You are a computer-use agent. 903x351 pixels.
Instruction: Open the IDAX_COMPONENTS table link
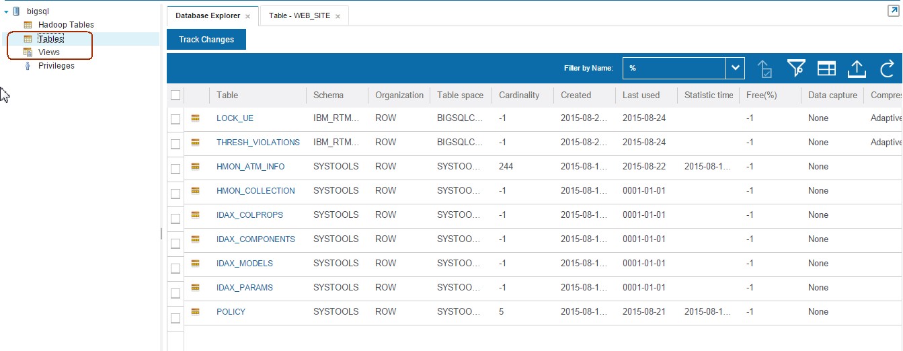click(256, 239)
